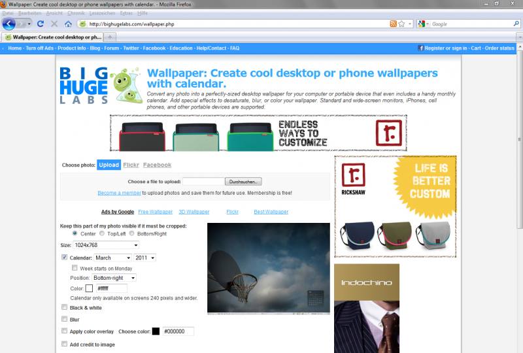Click the Rickshaw logo in sidebar ad
The image size is (523, 353).
pos(353,179)
